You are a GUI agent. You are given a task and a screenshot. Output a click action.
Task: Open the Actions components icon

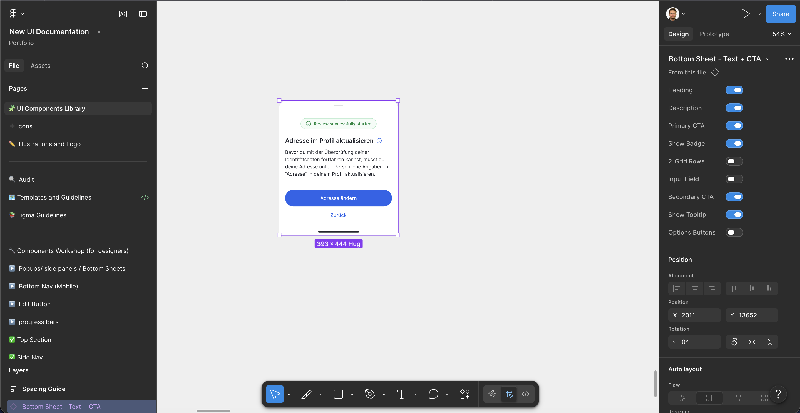click(x=465, y=394)
